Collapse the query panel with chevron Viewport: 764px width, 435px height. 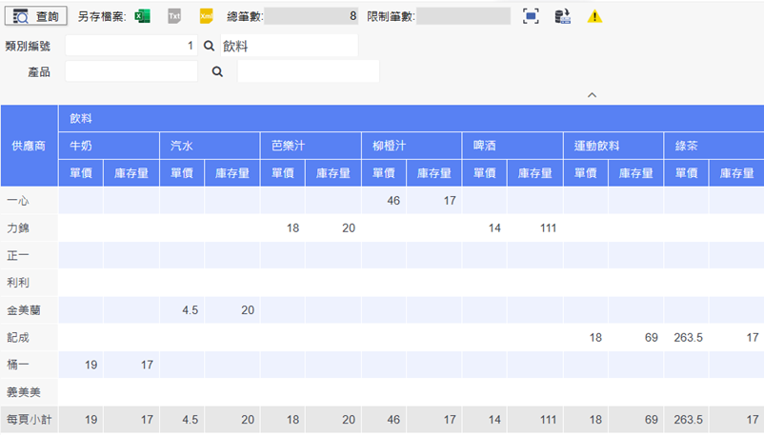[592, 94]
